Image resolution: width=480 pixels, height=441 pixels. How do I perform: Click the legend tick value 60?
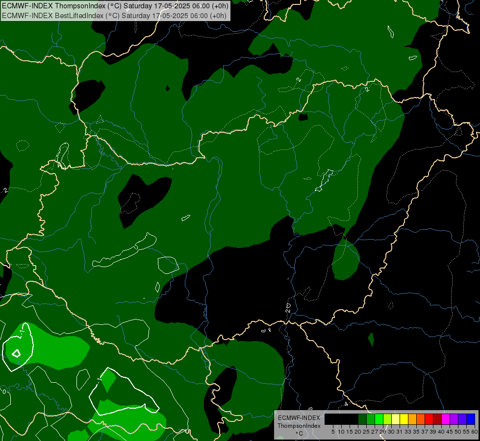(x=475, y=432)
